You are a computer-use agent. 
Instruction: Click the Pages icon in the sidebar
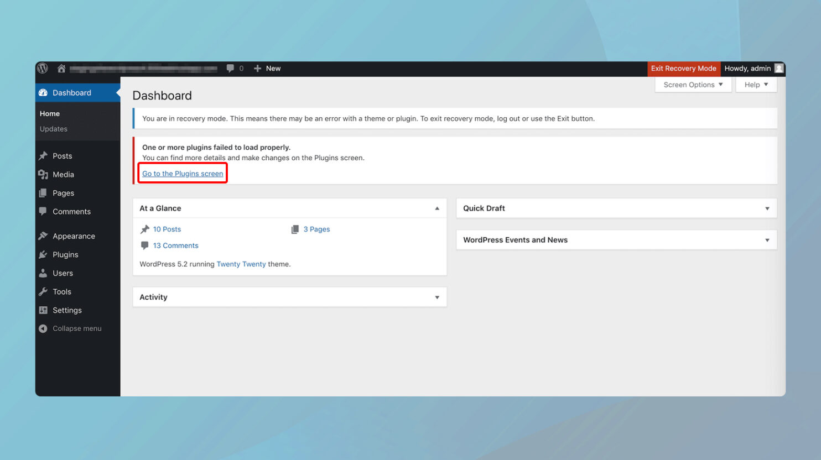(43, 192)
